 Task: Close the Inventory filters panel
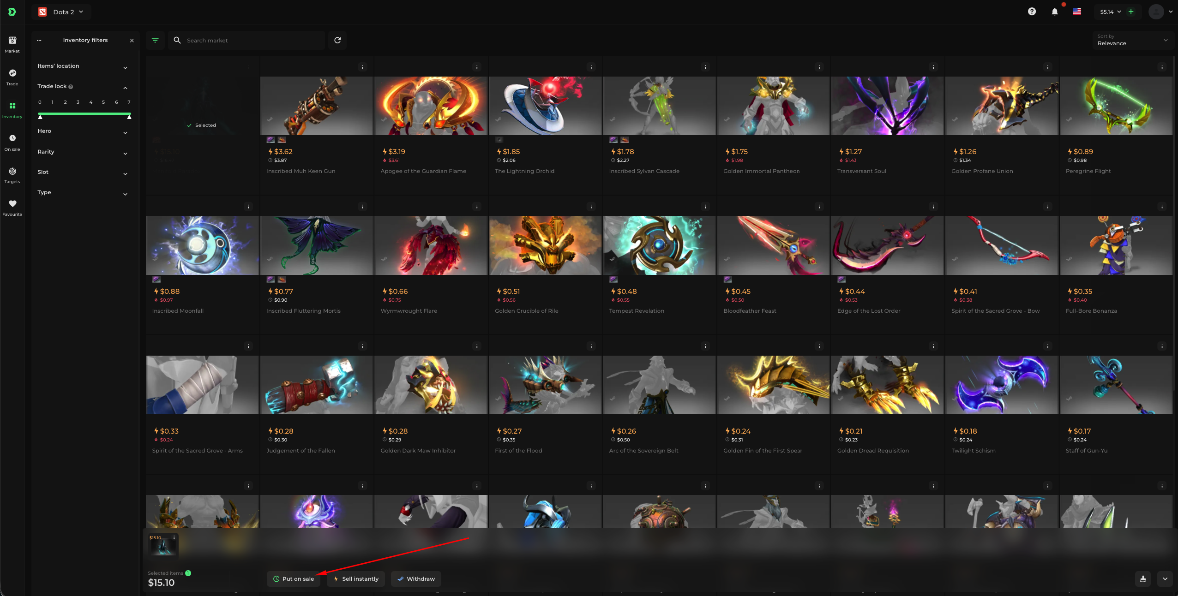[132, 41]
